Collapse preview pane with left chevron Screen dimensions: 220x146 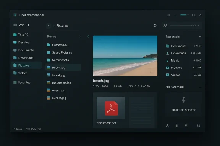pyautogui.click(x=88, y=36)
